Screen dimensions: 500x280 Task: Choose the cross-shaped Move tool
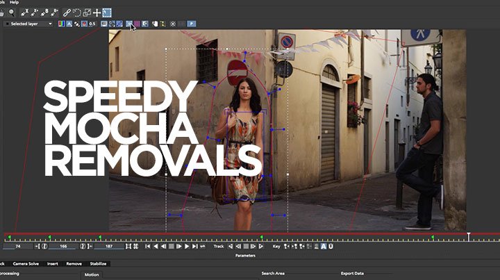point(97,13)
